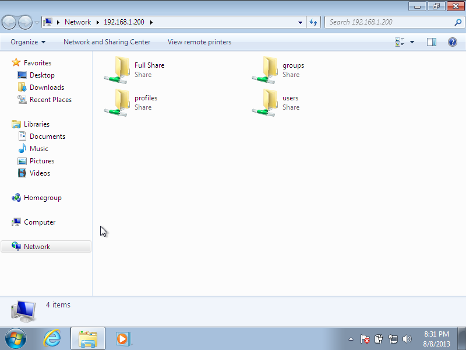This screenshot has width=466, height=350.
Task: Go forward with the Forward arrow button
Action: point(26,22)
